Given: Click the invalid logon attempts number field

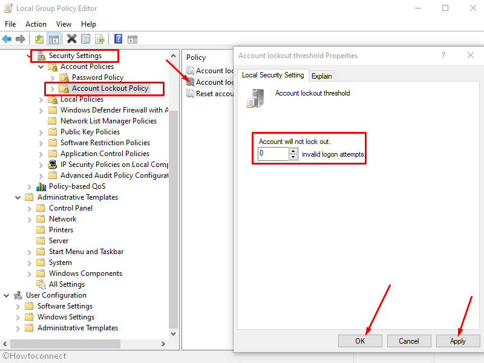Looking at the screenshot, I should [x=273, y=154].
